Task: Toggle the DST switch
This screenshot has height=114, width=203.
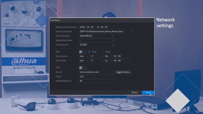Action: pyautogui.click(x=82, y=52)
